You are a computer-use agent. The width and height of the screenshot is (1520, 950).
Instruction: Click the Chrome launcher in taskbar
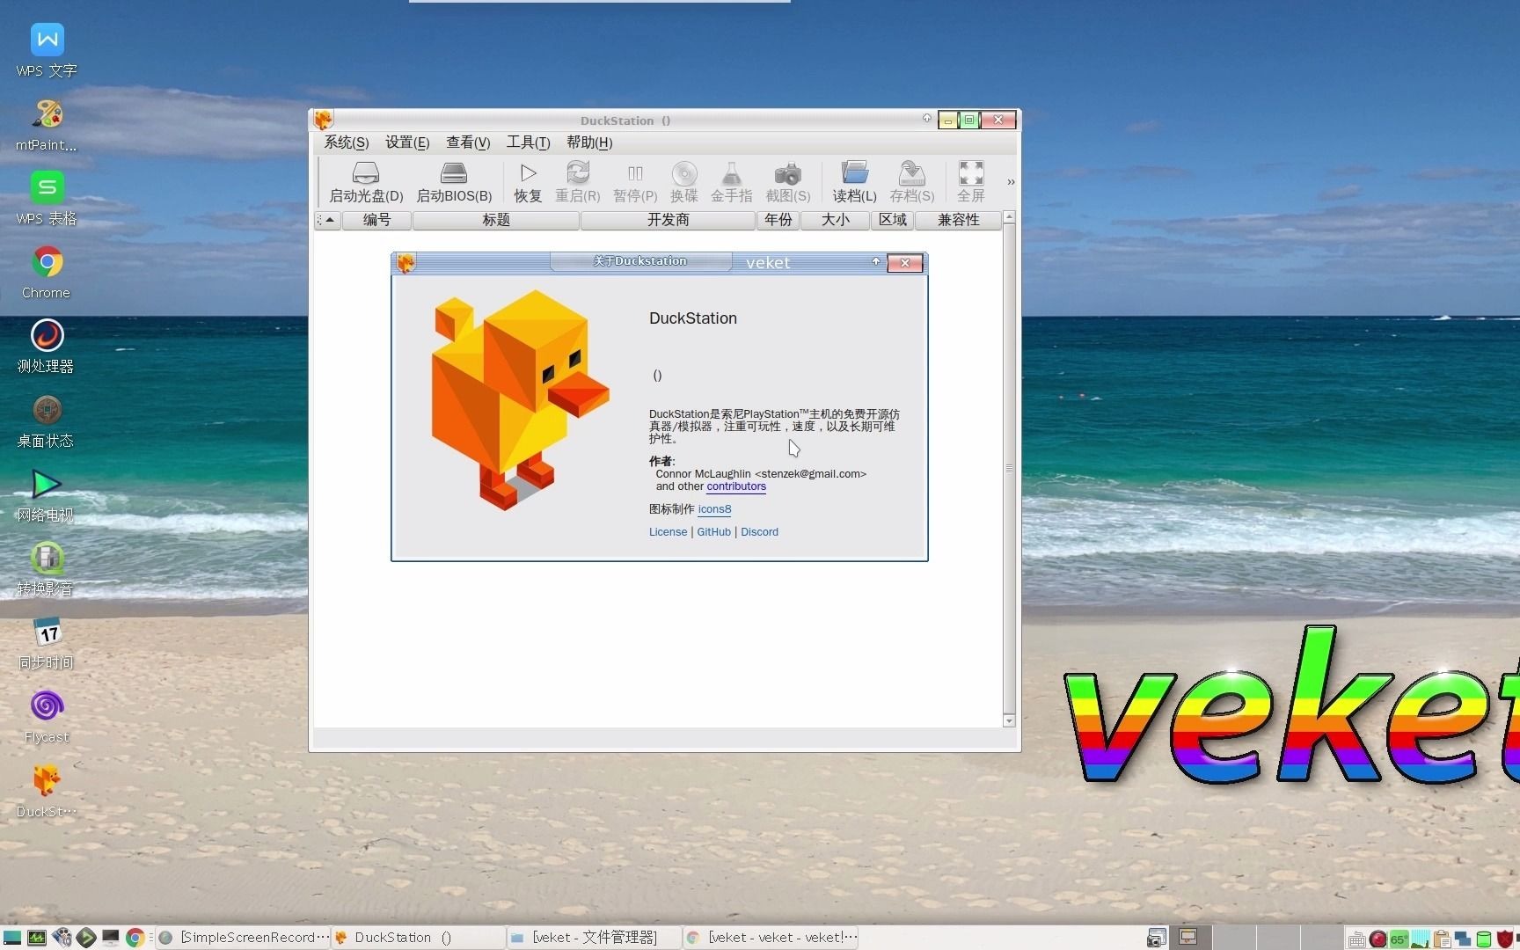(135, 938)
